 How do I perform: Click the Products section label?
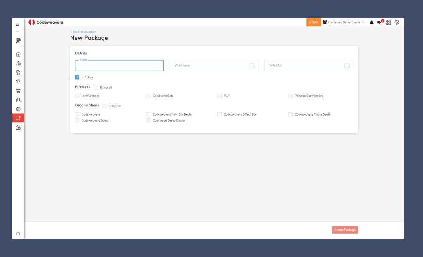coord(83,87)
